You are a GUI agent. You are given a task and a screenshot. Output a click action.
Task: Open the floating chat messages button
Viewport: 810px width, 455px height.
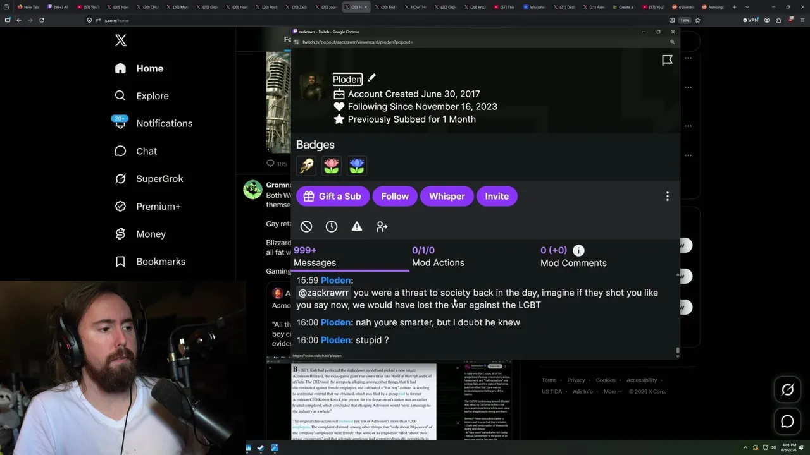click(787, 422)
